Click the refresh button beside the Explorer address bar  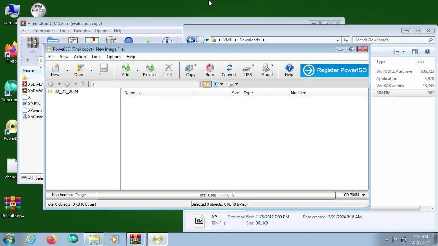click(x=346, y=40)
